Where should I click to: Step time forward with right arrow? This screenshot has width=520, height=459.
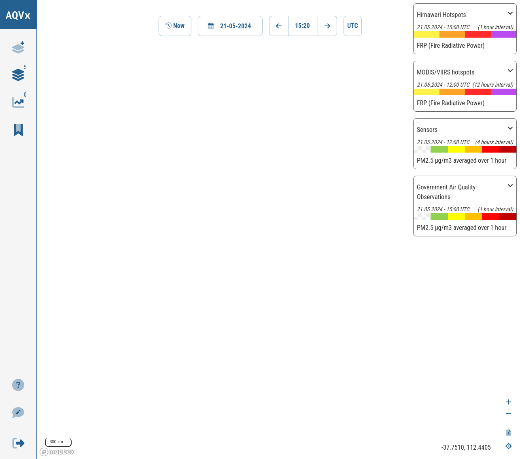[x=327, y=26]
